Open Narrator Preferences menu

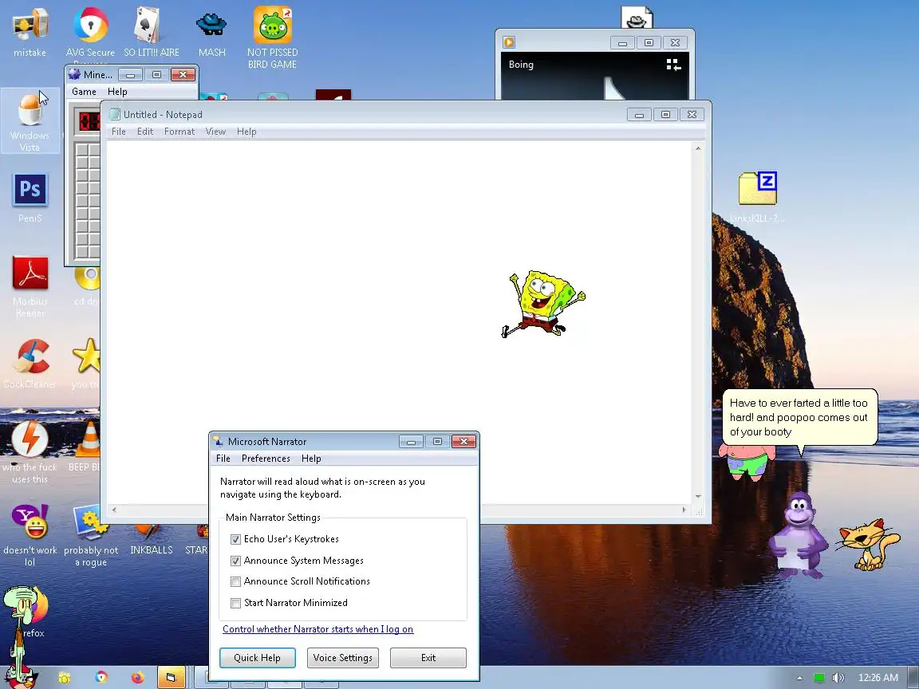pos(266,459)
